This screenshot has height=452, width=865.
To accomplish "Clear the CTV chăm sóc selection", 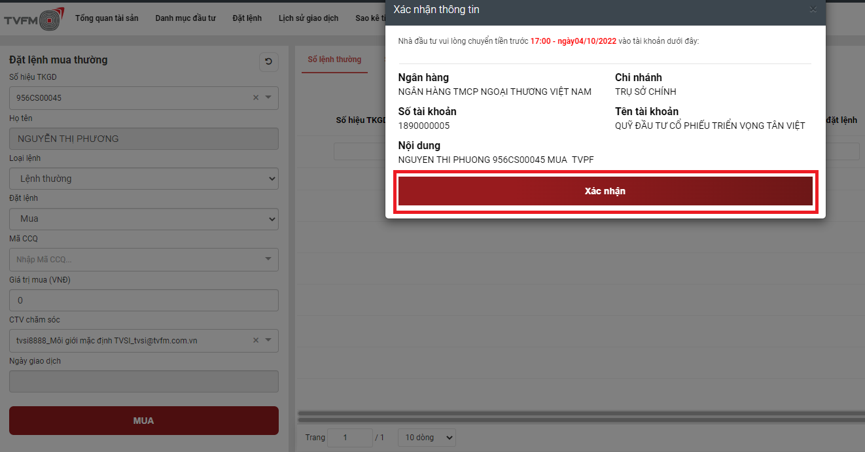I will coord(256,340).
